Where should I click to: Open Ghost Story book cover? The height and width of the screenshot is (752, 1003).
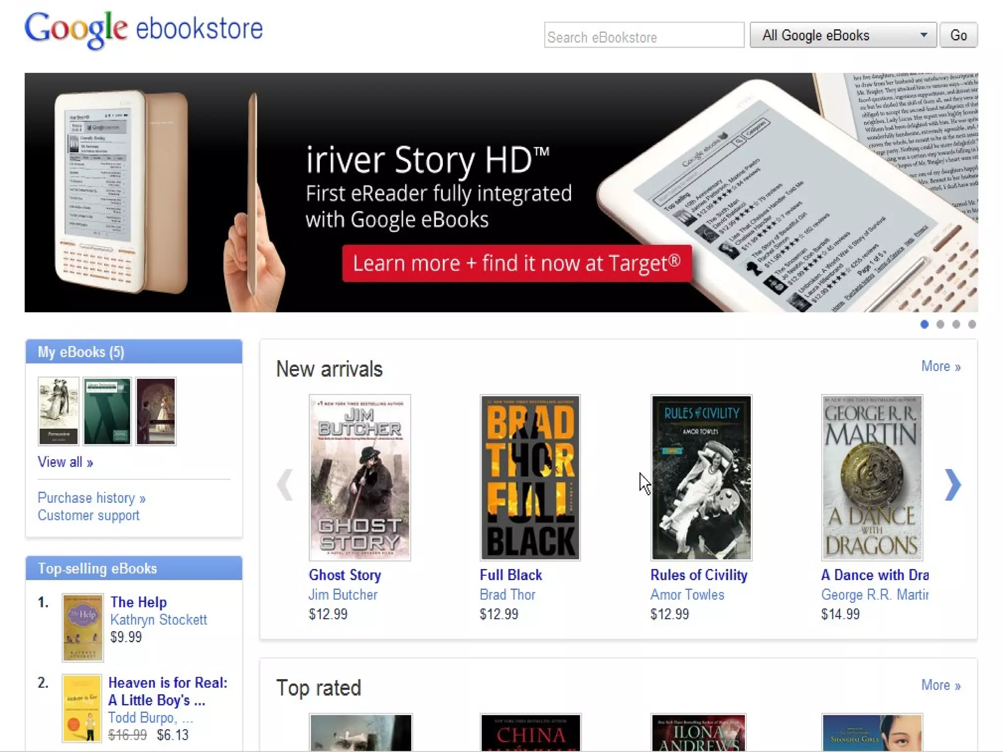click(x=359, y=477)
